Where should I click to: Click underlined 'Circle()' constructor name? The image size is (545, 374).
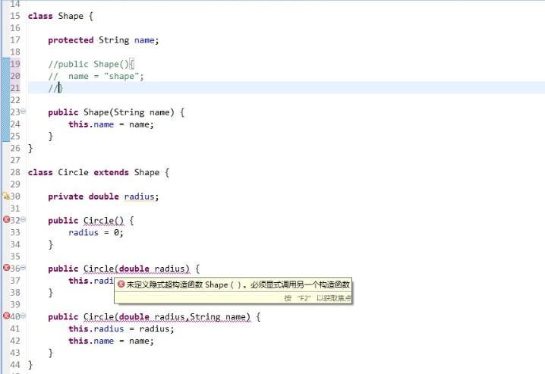point(103,221)
